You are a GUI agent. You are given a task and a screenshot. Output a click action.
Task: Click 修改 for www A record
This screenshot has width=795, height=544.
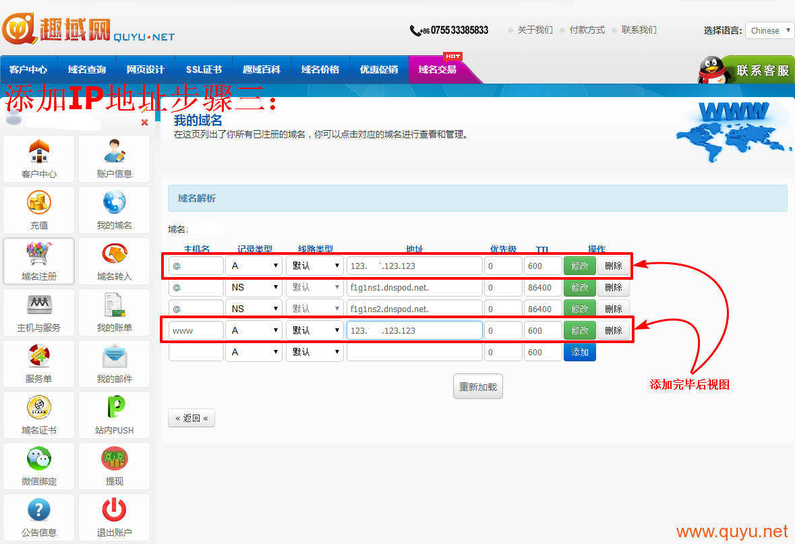pyautogui.click(x=579, y=330)
